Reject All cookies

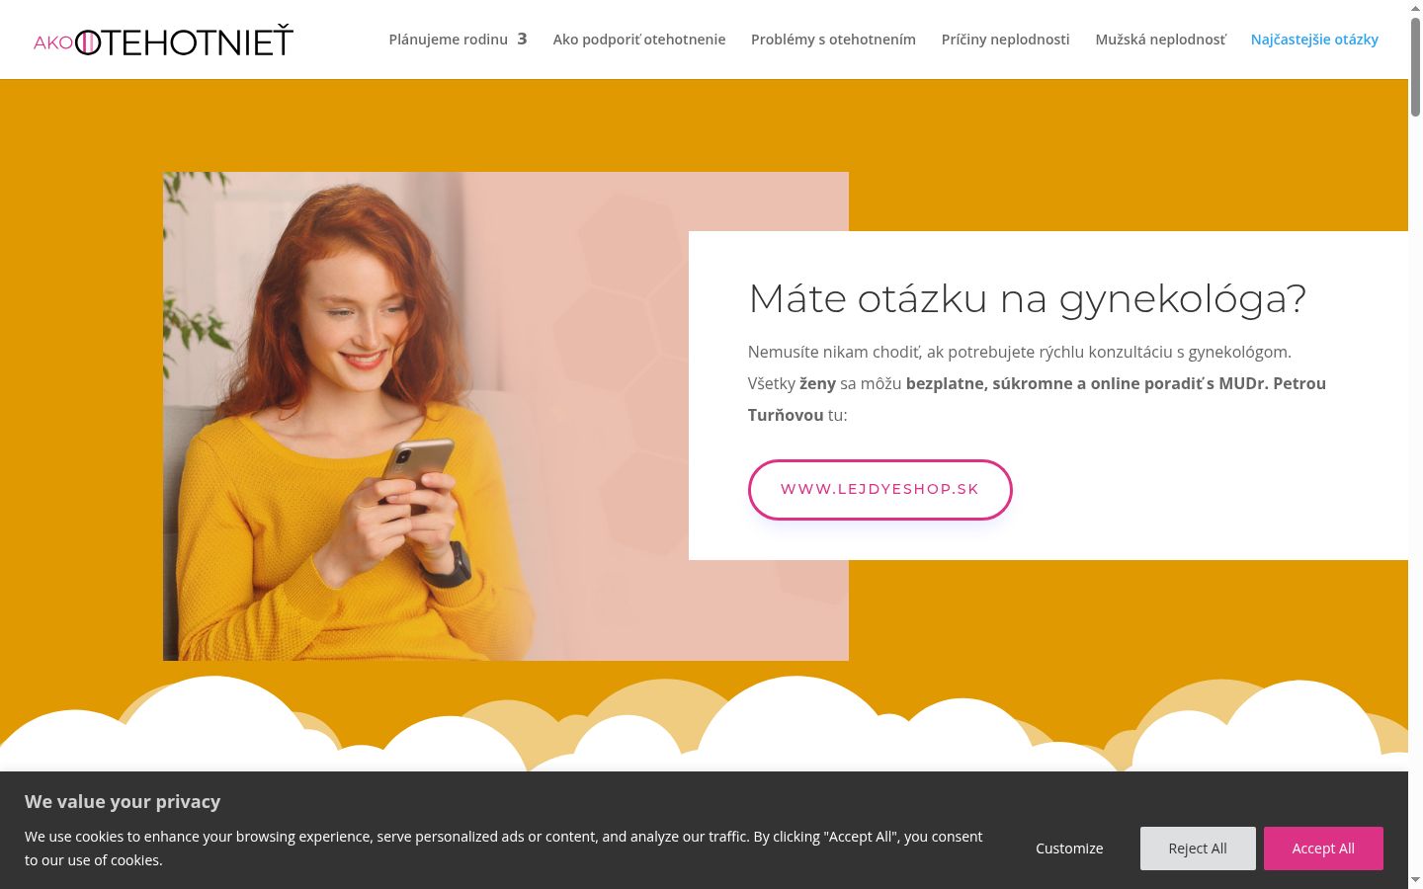tap(1198, 849)
